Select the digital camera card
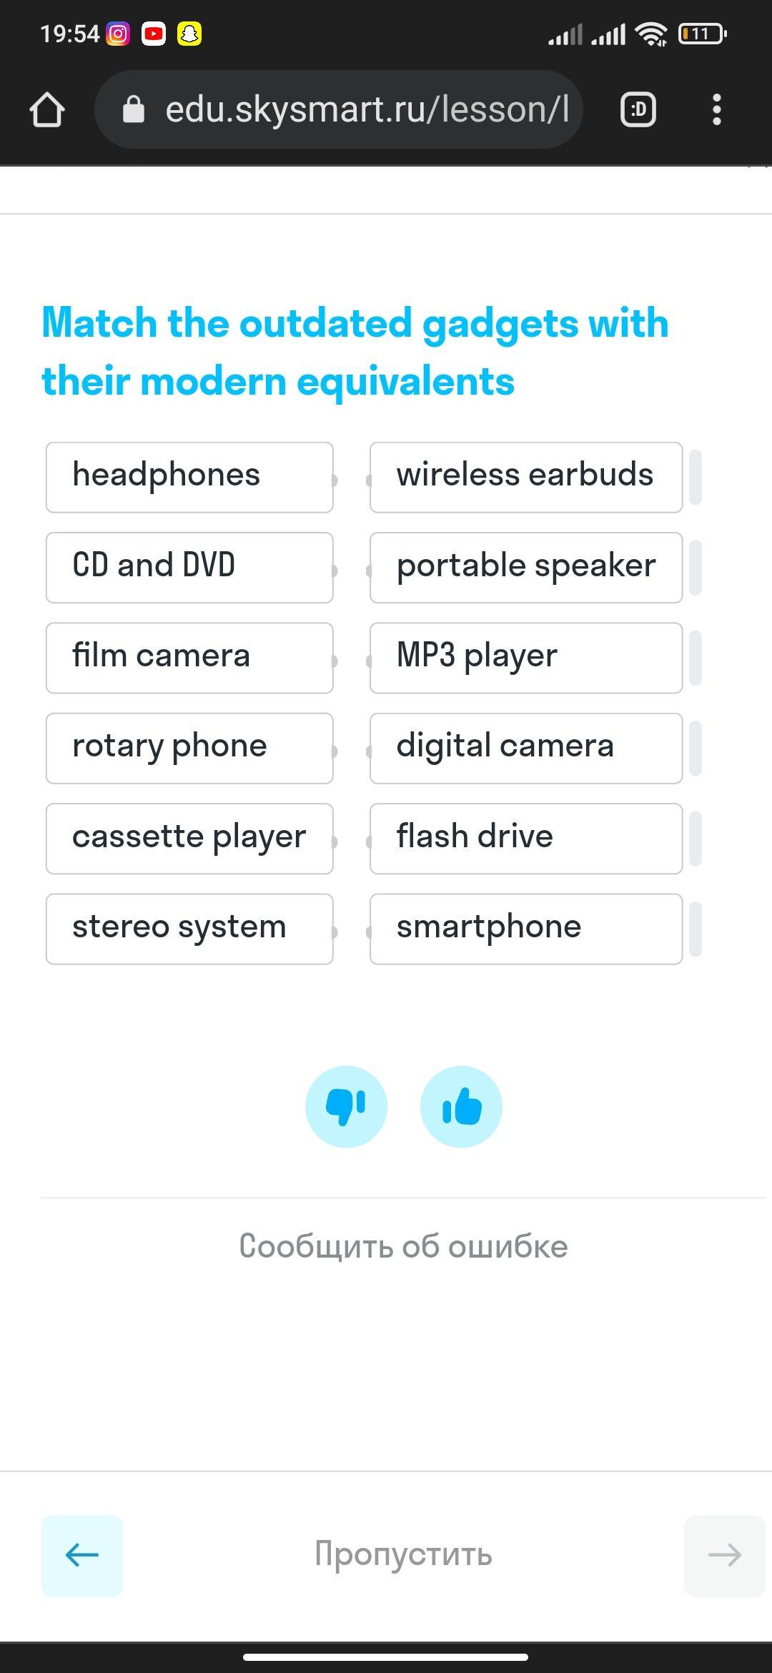Image resolution: width=772 pixels, height=1673 pixels. pos(525,748)
